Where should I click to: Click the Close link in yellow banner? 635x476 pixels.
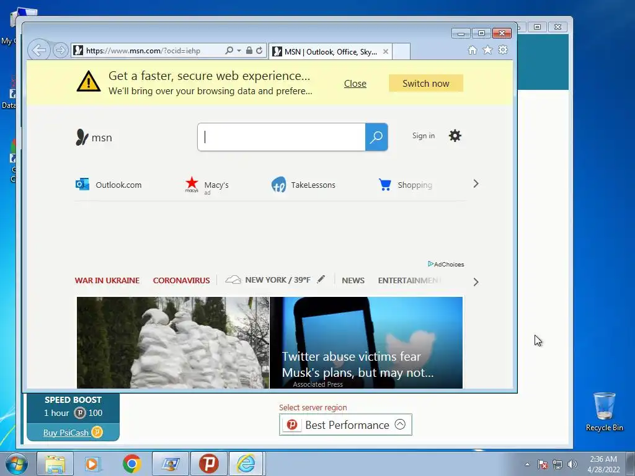355,84
